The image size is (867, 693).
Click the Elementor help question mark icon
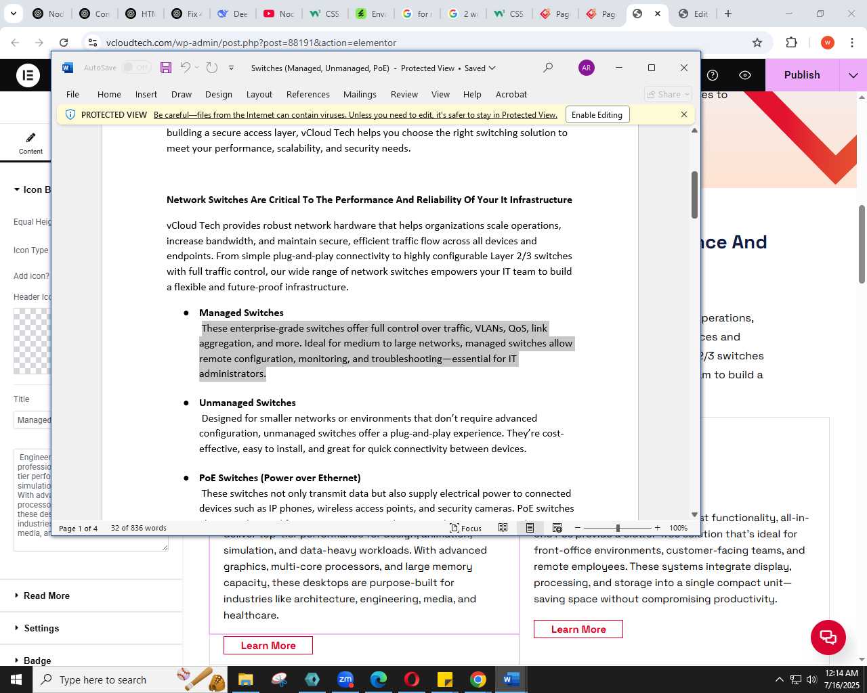(712, 75)
